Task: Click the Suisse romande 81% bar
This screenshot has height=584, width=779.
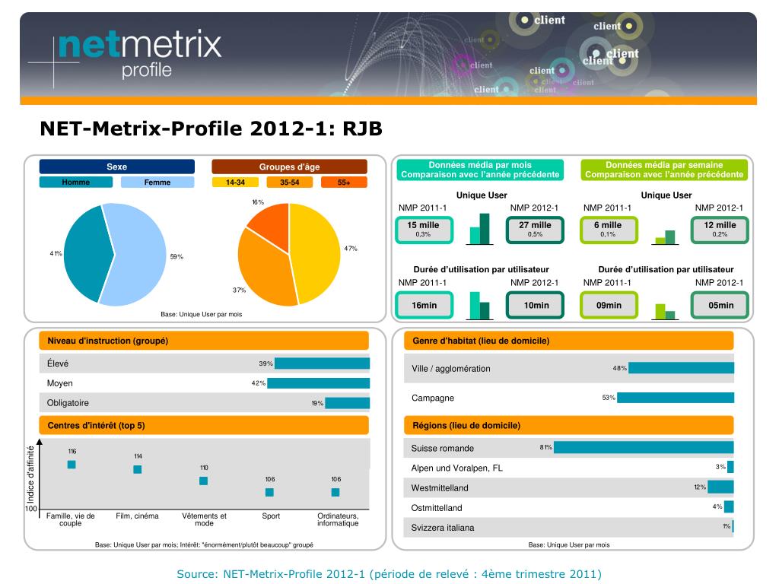Action: pos(644,447)
